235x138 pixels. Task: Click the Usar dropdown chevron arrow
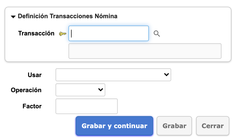tap(167, 75)
